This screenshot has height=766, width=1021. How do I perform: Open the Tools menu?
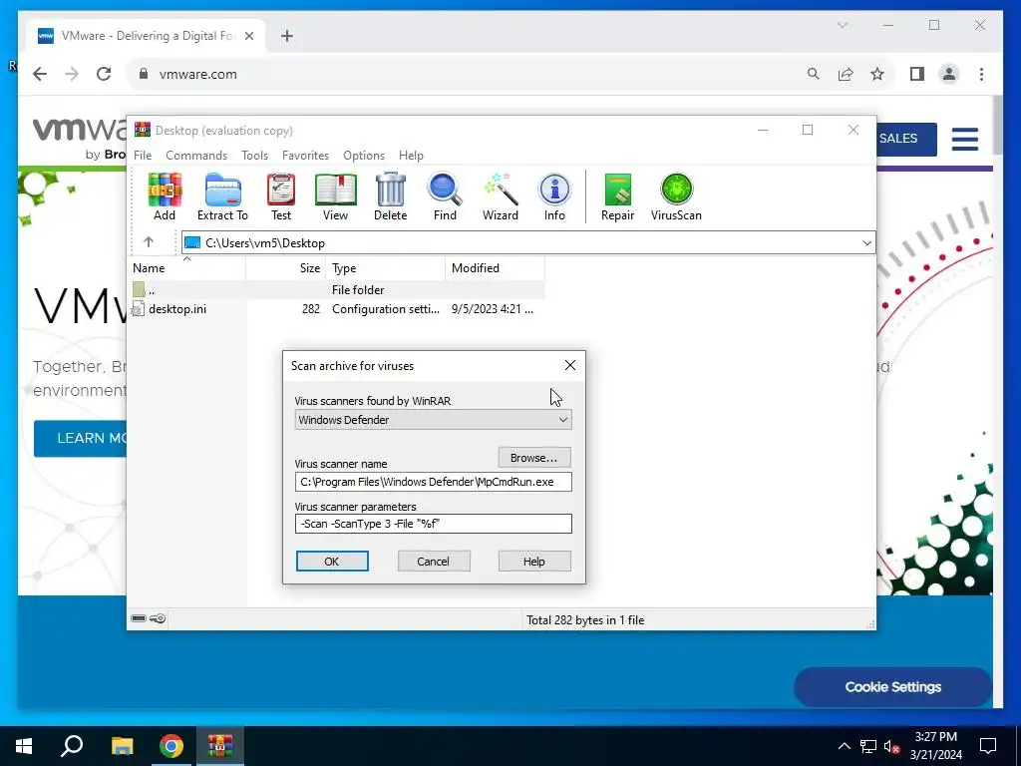pos(254,155)
